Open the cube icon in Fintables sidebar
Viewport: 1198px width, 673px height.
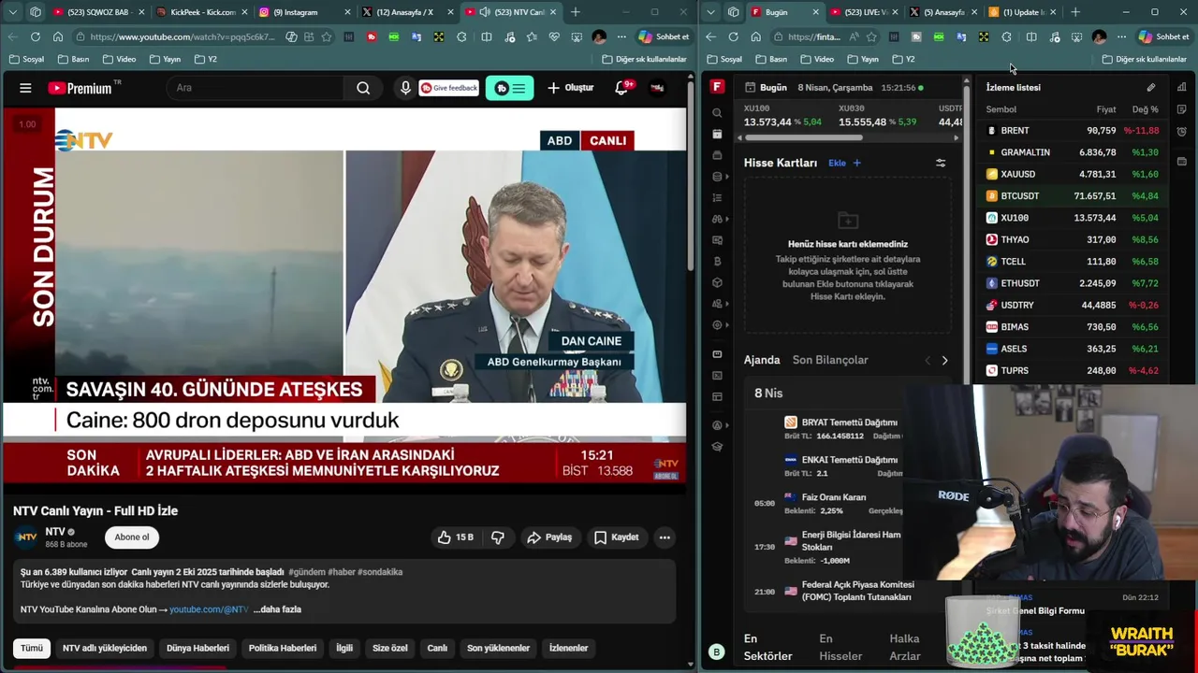tap(717, 282)
